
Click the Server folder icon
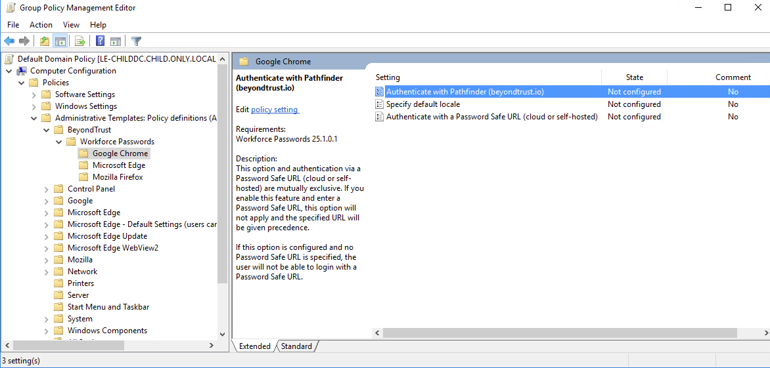coord(59,295)
